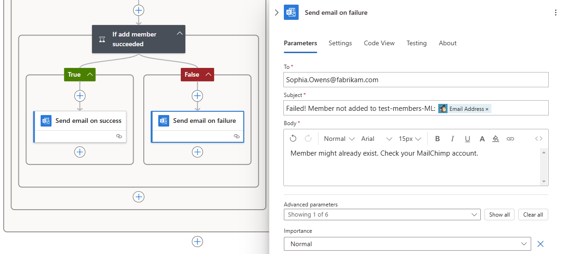Toggle italic formatting in body editor
The width and height of the screenshot is (564, 254).
[x=453, y=139]
